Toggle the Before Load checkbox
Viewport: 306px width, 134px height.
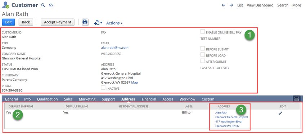(x=203, y=55)
